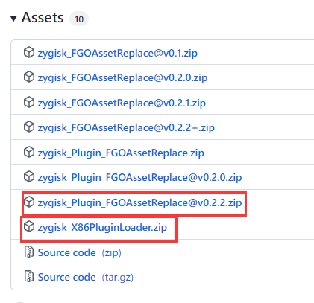Click file icon beside Source code (tar.gz)

29,276
